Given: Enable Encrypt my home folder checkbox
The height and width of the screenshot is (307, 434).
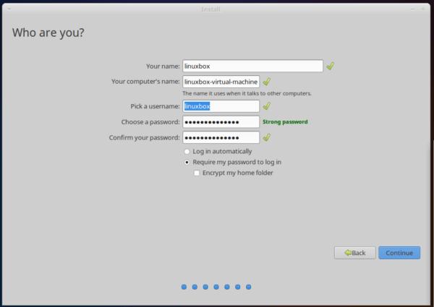Looking at the screenshot, I should [197, 173].
